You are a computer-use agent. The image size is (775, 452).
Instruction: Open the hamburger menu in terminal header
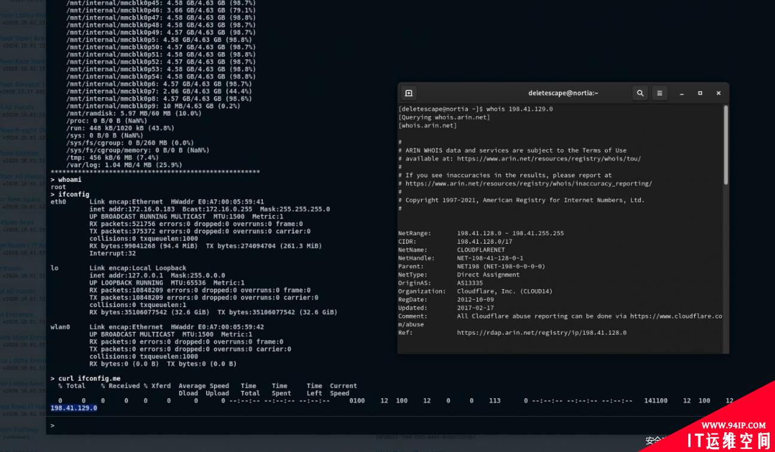click(659, 93)
